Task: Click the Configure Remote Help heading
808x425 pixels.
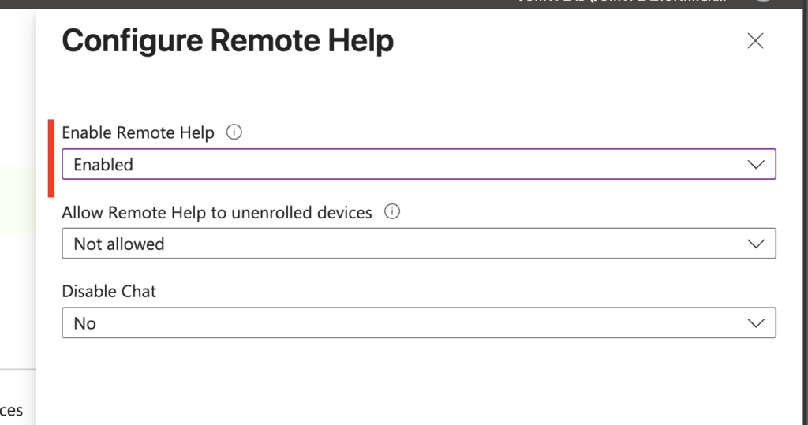Action: click(228, 41)
